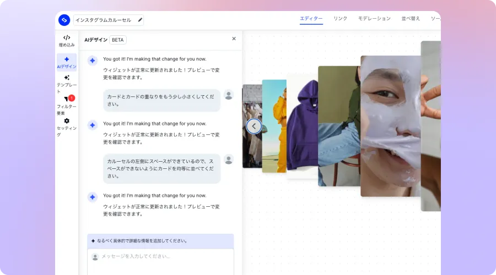This screenshot has height=275, width=496.
Task: Select the yellow outfit carousel card
Action: (x=274, y=127)
